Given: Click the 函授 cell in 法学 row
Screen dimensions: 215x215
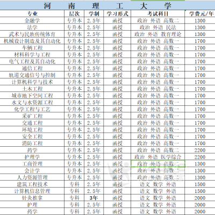Looking at the screenshot, I should pos(117,27).
